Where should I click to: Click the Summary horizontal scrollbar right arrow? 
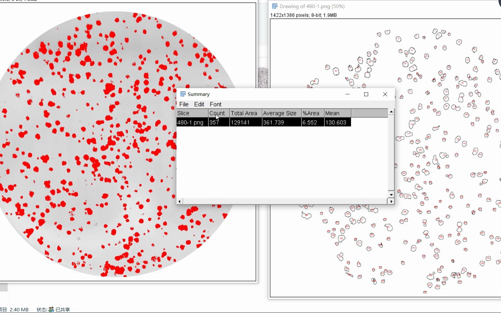[391, 201]
